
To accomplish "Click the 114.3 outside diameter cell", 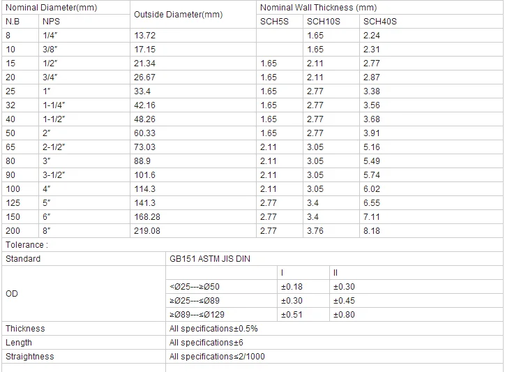I will pos(193,189).
